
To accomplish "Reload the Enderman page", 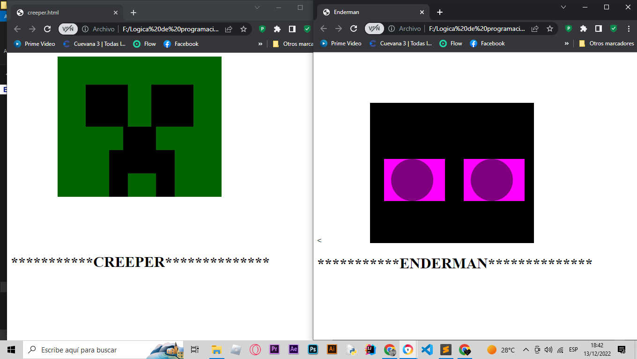I will [354, 29].
